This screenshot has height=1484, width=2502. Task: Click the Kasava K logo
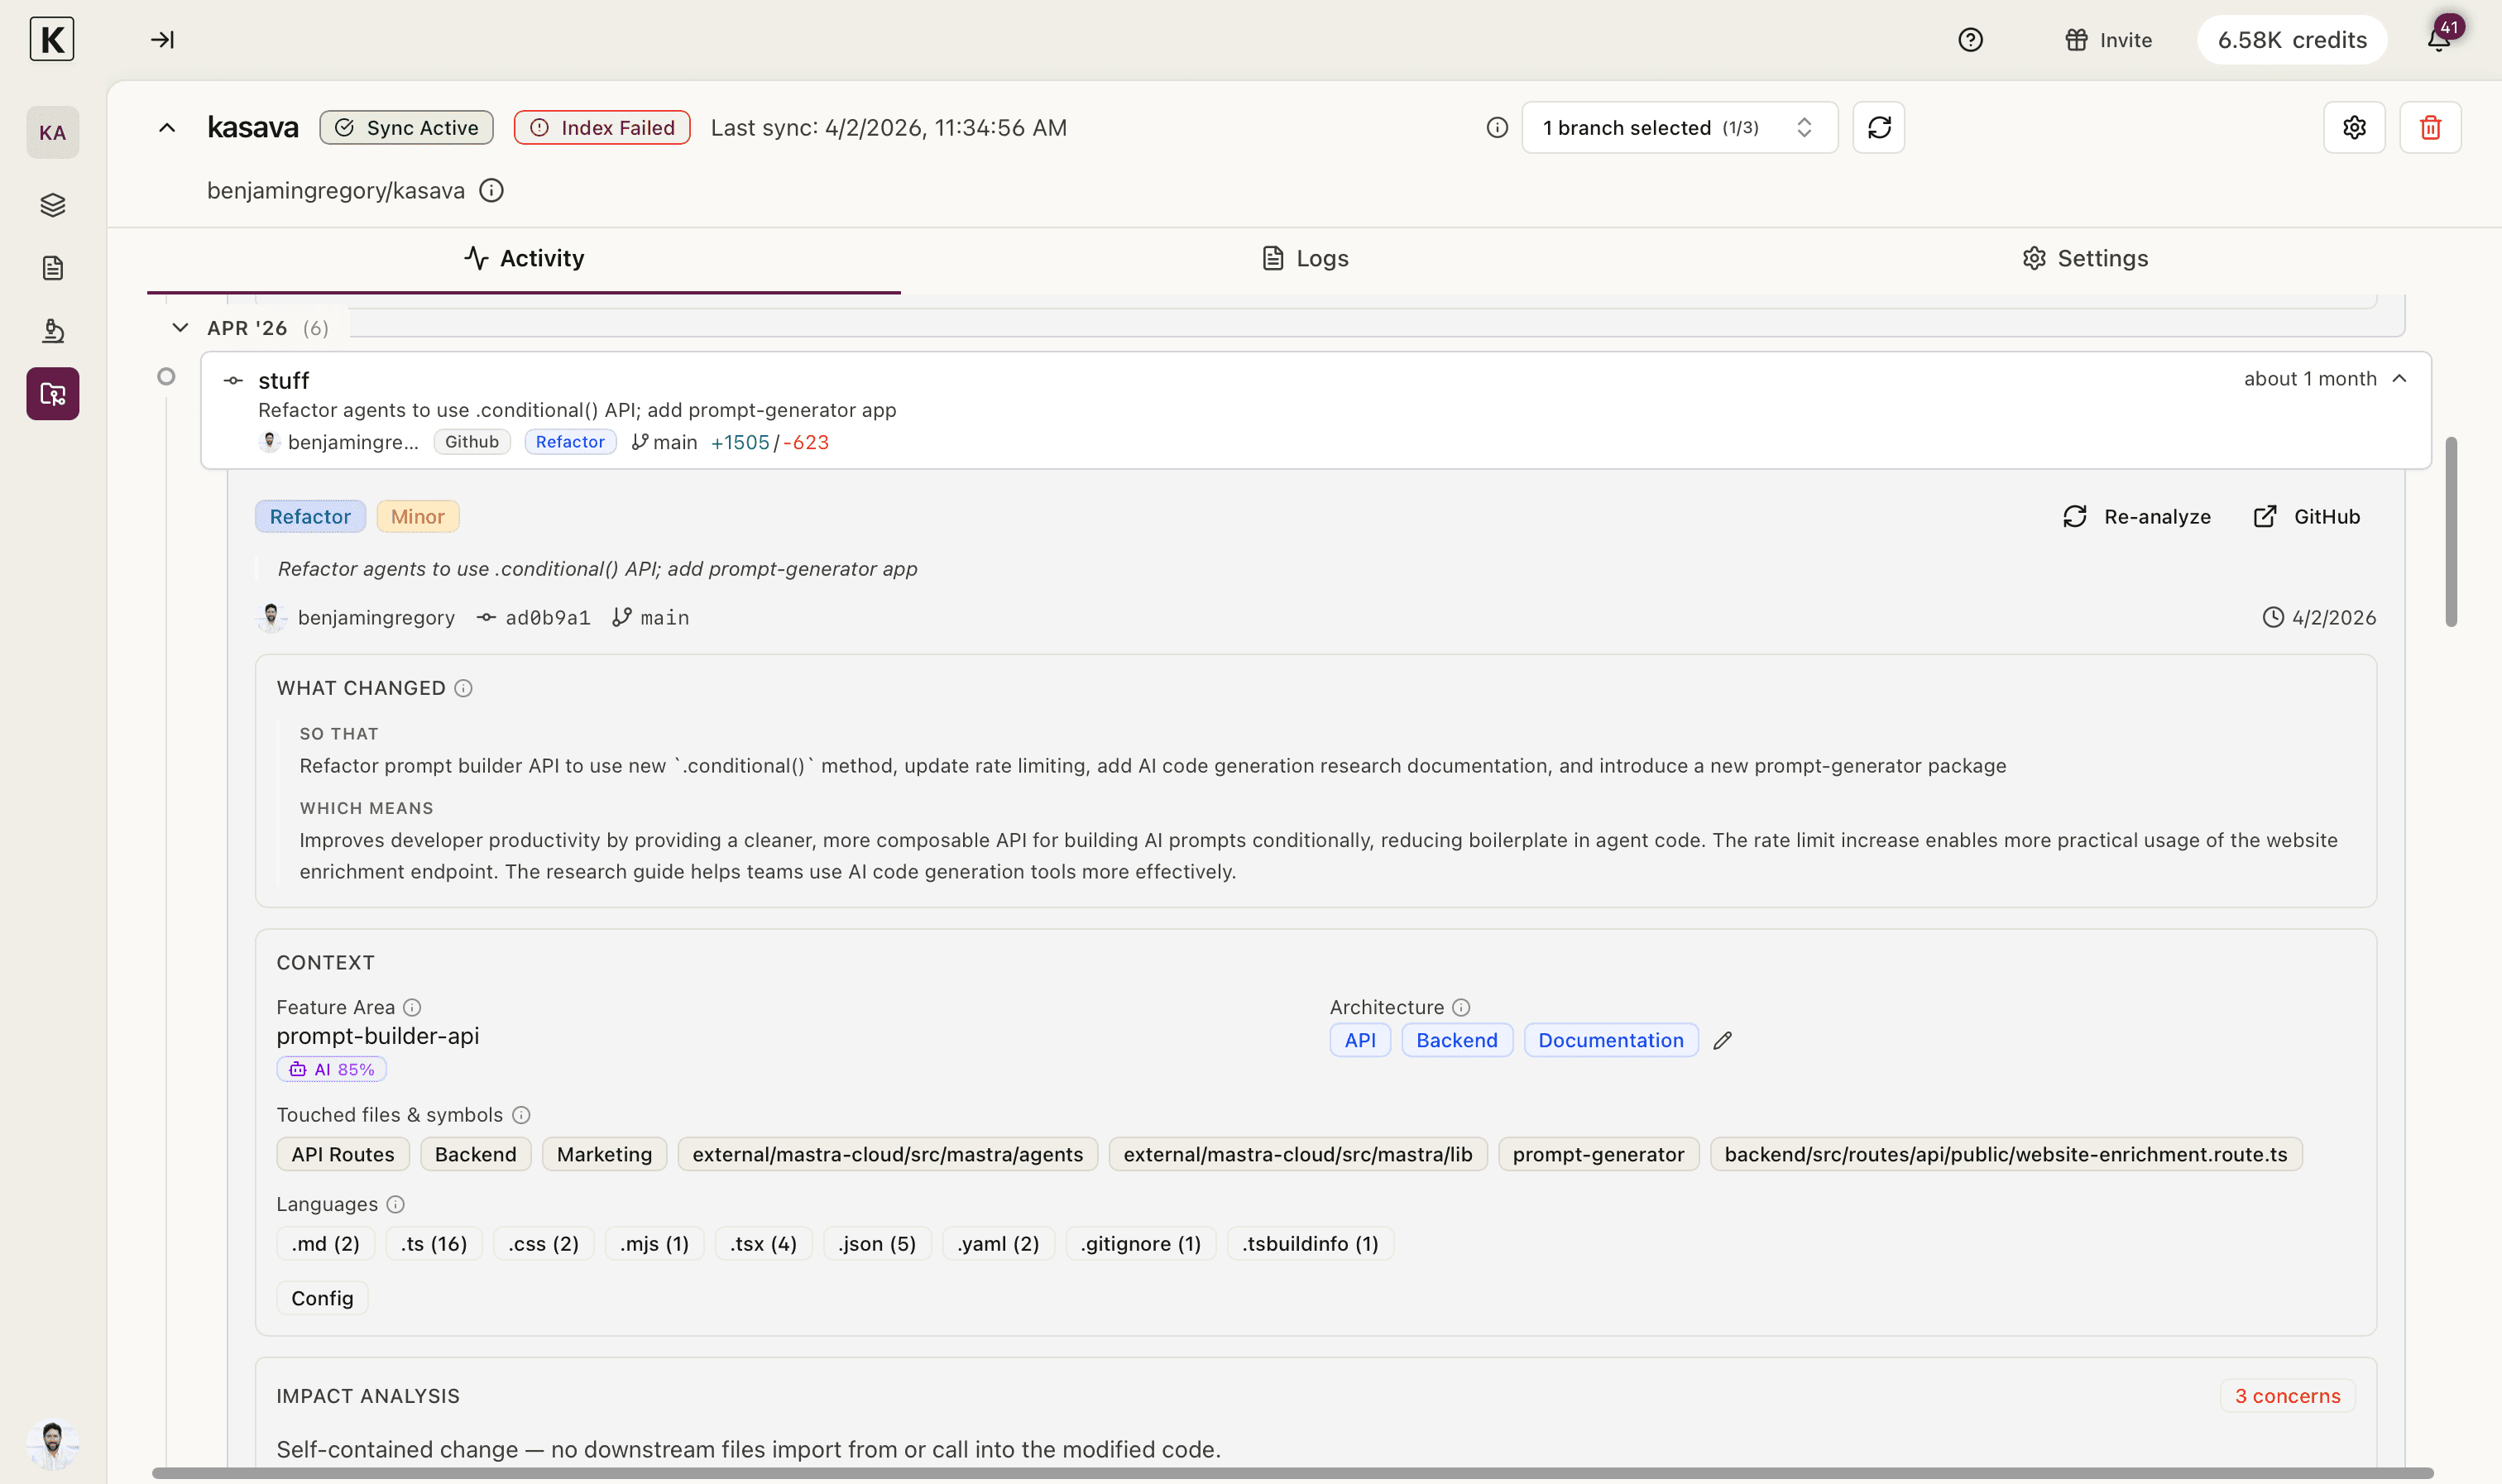52,40
